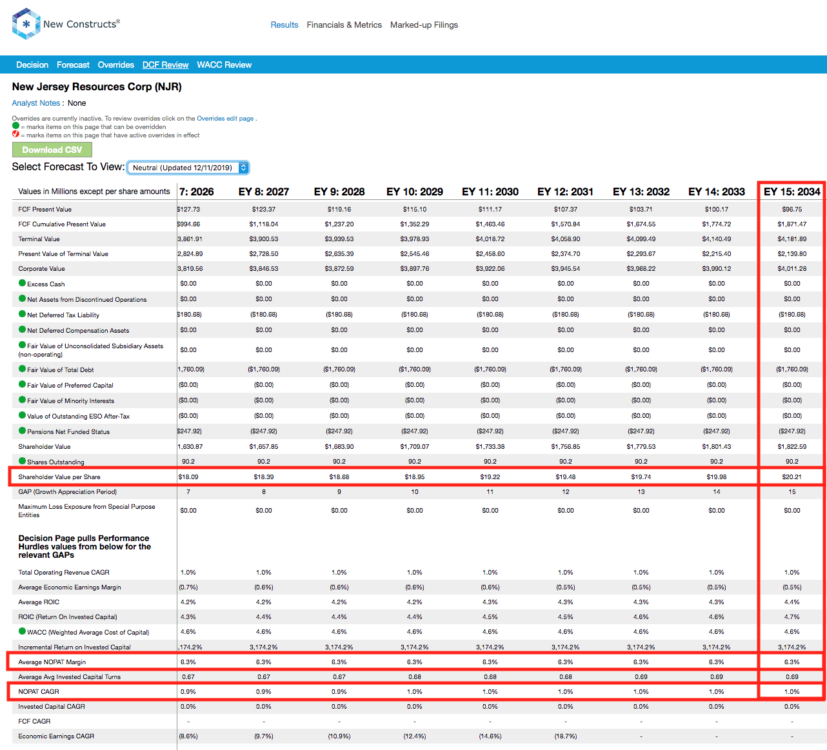
Task: Click the $1,822.59 Shareholder Value cell
Action: (x=792, y=447)
